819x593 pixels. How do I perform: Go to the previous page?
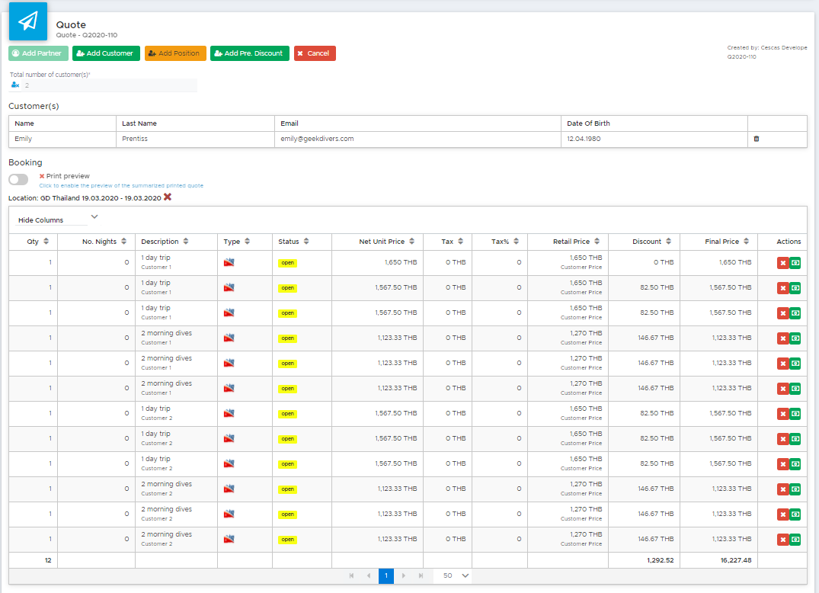369,575
